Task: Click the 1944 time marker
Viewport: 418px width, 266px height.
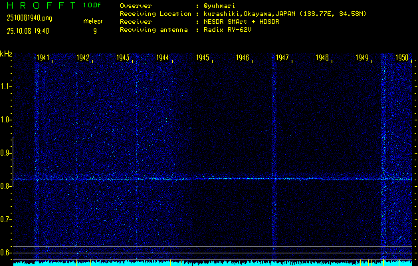Action: point(163,58)
